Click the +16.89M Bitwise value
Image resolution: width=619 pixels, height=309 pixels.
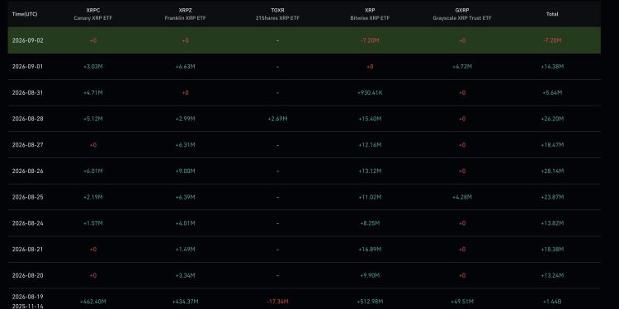point(370,250)
